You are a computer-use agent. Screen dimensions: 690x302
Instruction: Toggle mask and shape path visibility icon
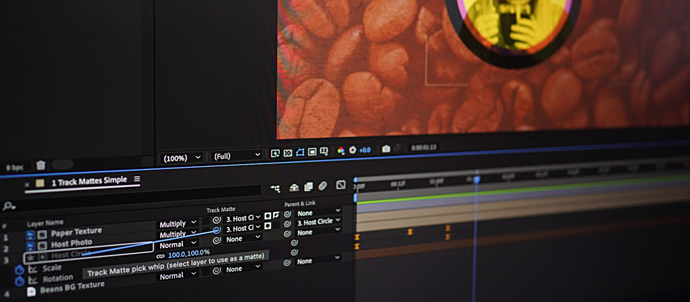coord(300,152)
